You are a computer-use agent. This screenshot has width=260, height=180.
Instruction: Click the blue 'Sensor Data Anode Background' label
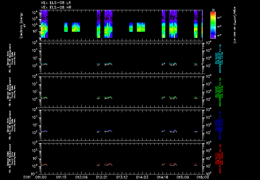coord(219,125)
